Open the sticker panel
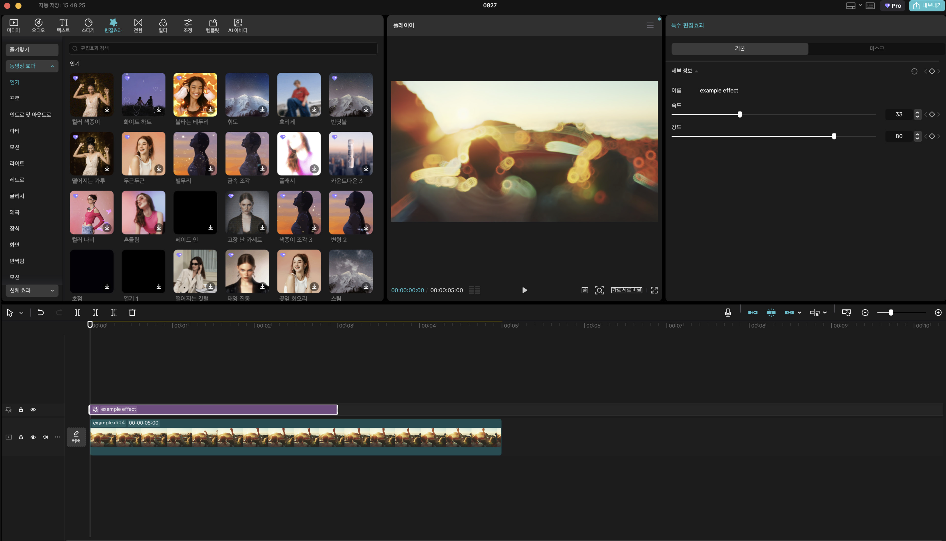 [88, 25]
